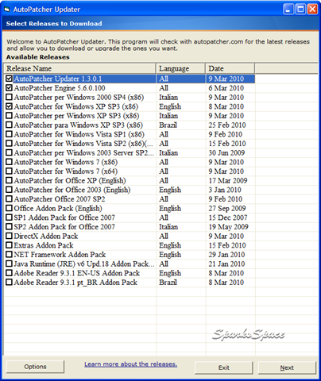Minimize the AutoPatcher Updater window
The width and height of the screenshot is (321, 381).
pyautogui.click(x=288, y=10)
